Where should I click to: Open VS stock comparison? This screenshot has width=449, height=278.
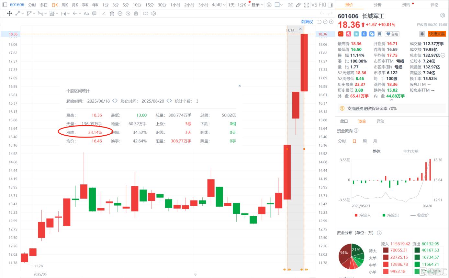point(314,5)
